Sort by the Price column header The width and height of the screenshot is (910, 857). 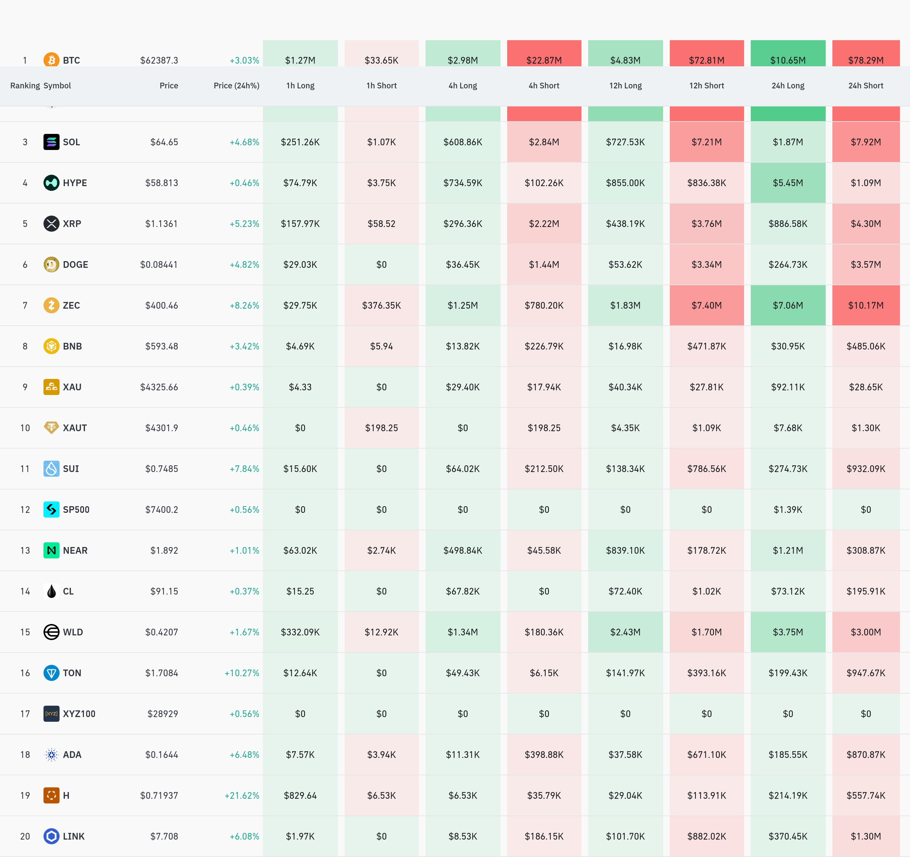point(169,86)
